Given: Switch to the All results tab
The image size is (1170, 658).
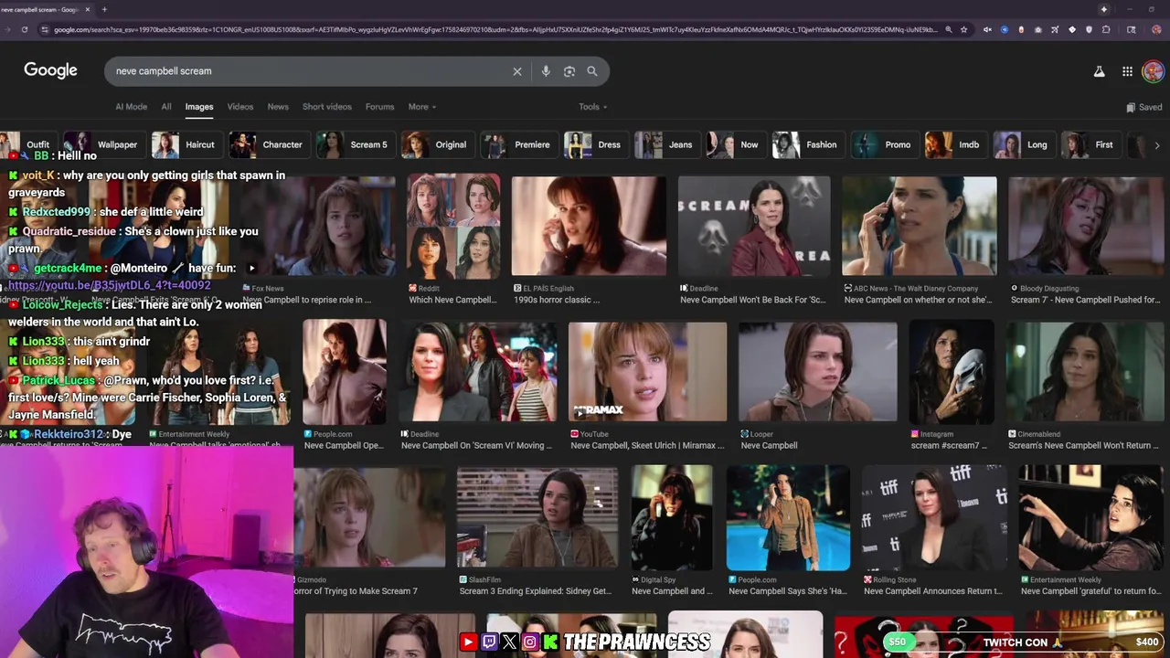Looking at the screenshot, I should tap(166, 107).
